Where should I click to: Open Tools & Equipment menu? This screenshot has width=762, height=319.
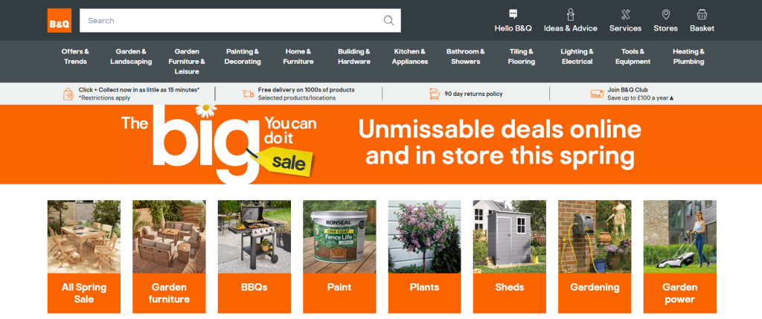pyautogui.click(x=633, y=57)
